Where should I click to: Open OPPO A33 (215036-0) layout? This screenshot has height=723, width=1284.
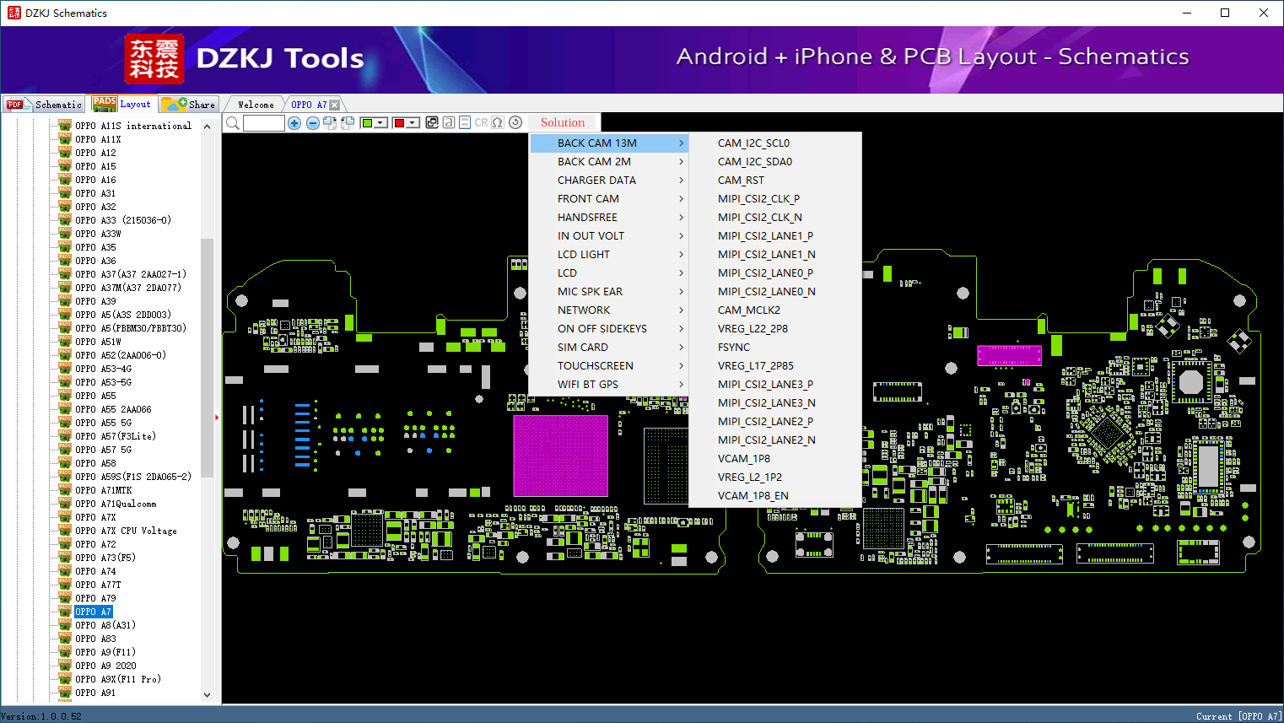tap(123, 220)
